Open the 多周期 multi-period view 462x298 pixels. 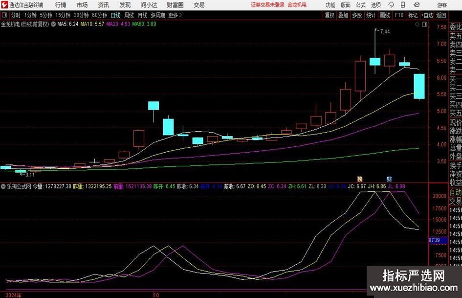[157, 15]
